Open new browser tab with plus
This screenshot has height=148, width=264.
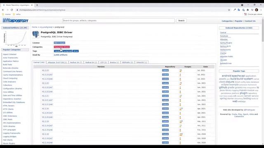37,5
